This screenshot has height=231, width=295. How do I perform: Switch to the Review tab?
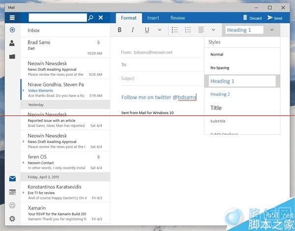[x=177, y=18]
